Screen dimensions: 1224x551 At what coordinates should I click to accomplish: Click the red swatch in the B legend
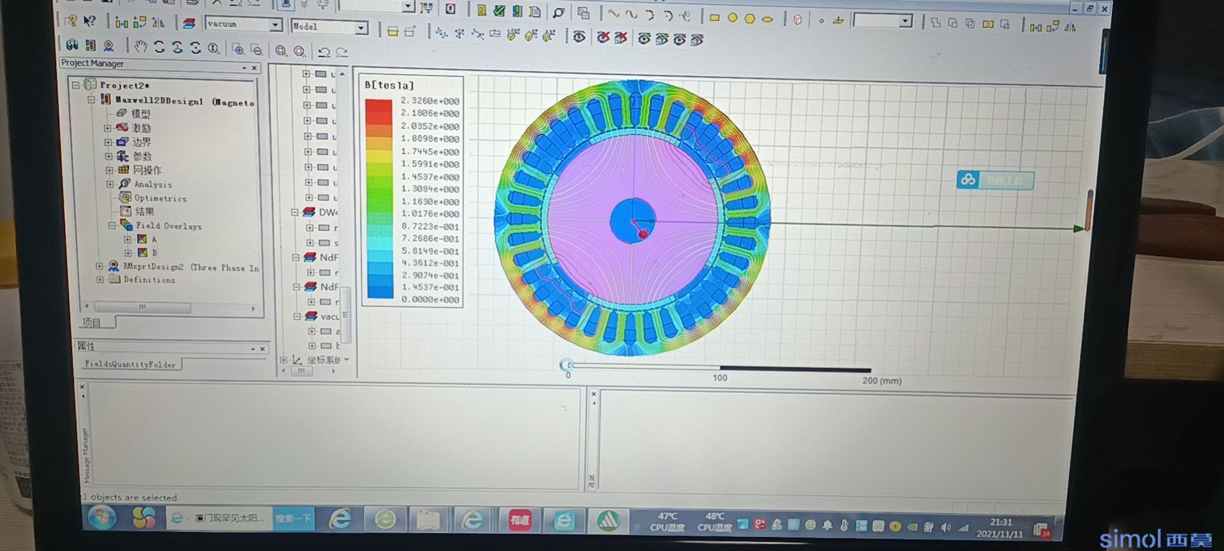tap(379, 111)
